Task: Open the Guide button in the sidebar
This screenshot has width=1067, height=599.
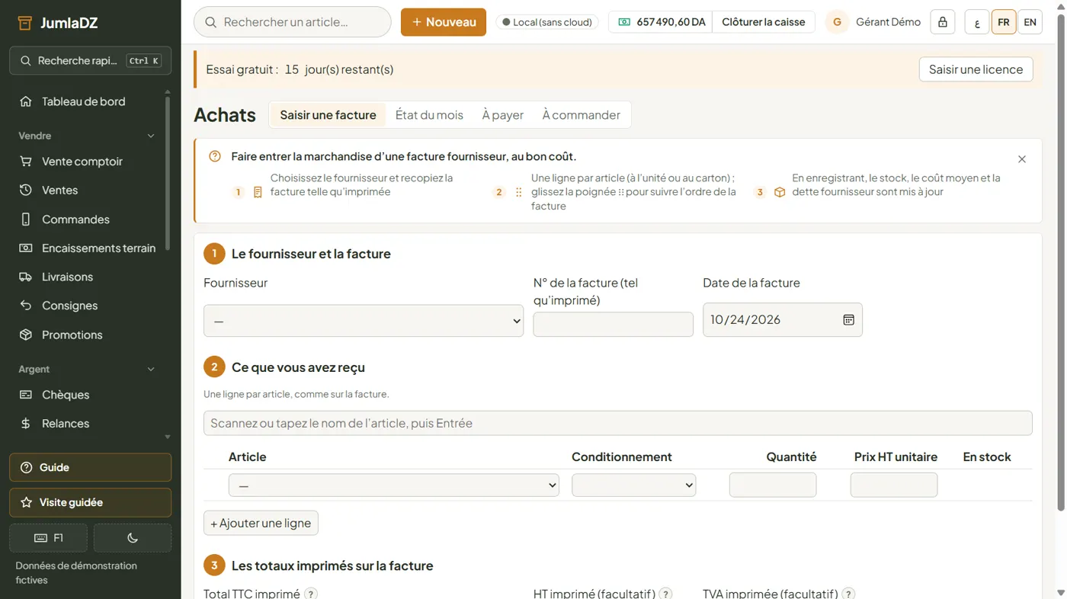Action: (x=90, y=468)
